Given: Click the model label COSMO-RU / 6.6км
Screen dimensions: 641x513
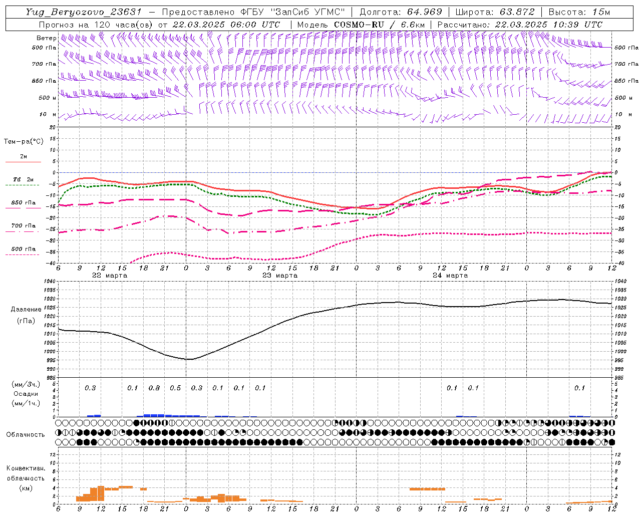Looking at the screenshot, I should (x=379, y=25).
